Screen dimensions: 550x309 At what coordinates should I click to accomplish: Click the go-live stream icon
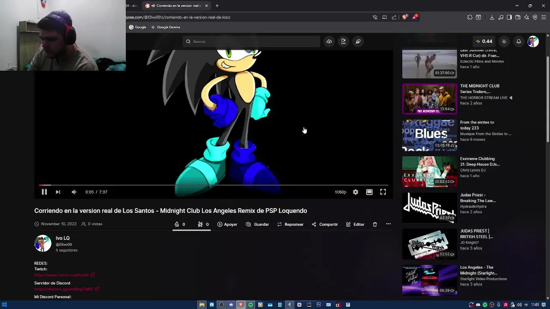343,42
